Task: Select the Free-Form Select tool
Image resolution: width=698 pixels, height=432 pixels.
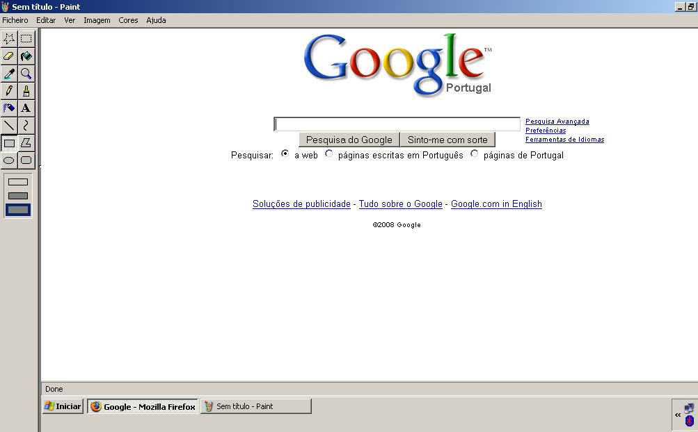Action: coord(9,39)
